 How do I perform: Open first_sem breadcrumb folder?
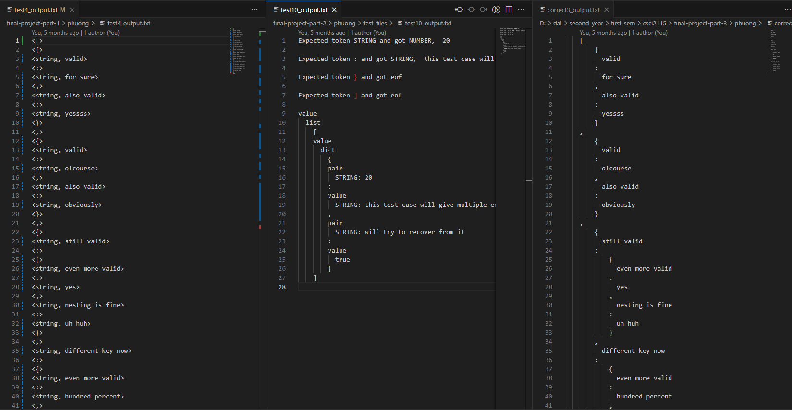pos(623,23)
